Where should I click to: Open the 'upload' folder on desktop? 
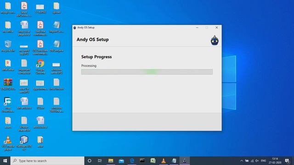pos(56,8)
